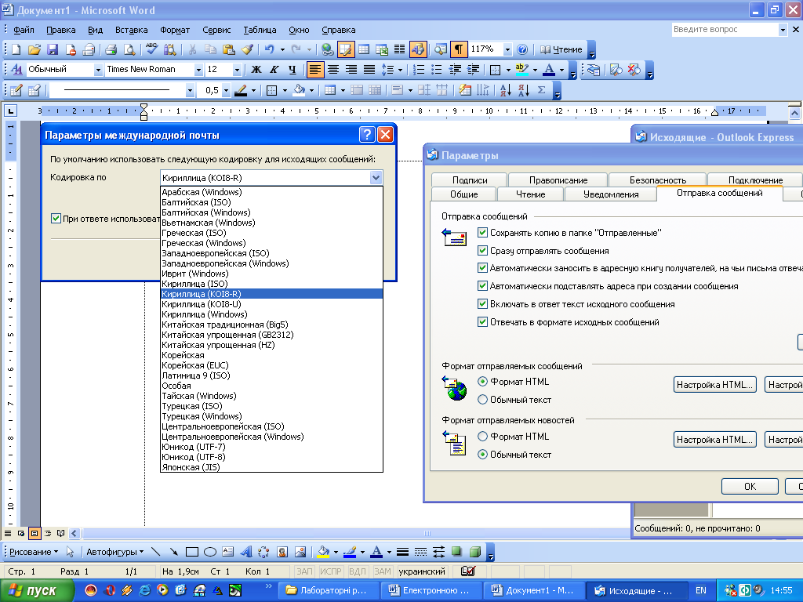Open the font size 12 dropdown
The width and height of the screenshot is (803, 602).
click(x=237, y=70)
